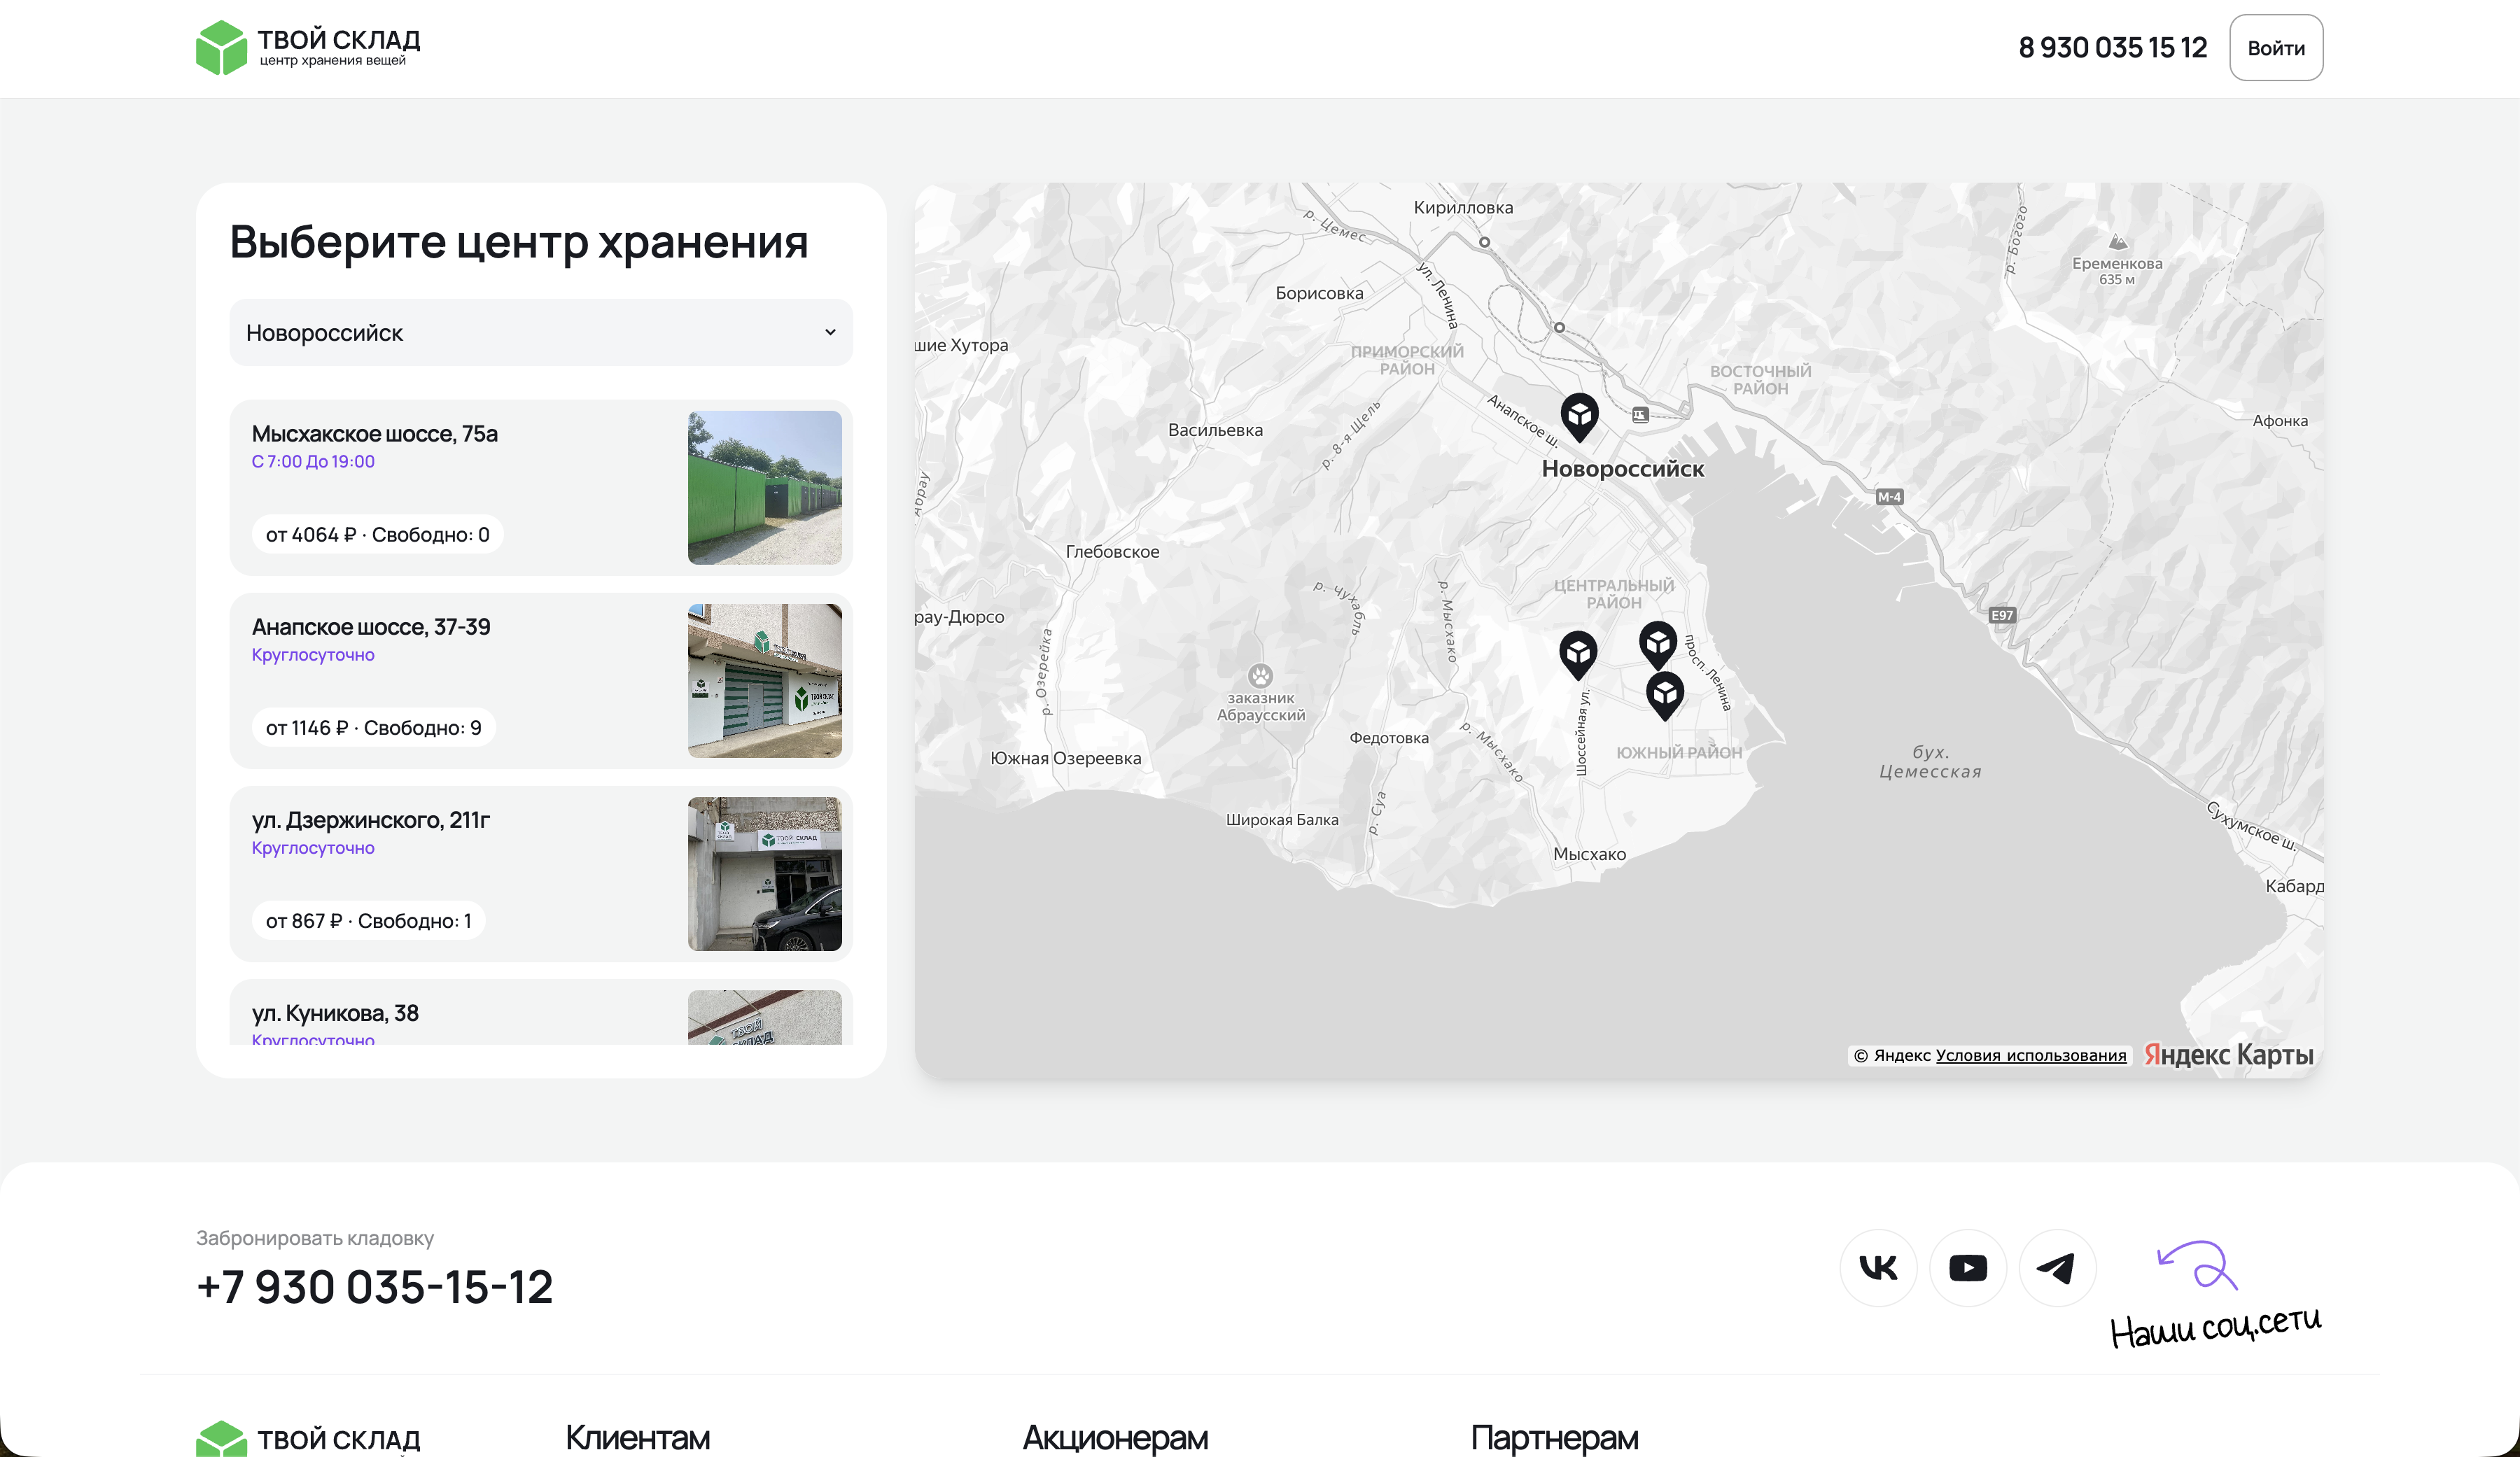Click the green cube logo in the footer
The height and width of the screenshot is (1457, 2520).
pos(221,1439)
